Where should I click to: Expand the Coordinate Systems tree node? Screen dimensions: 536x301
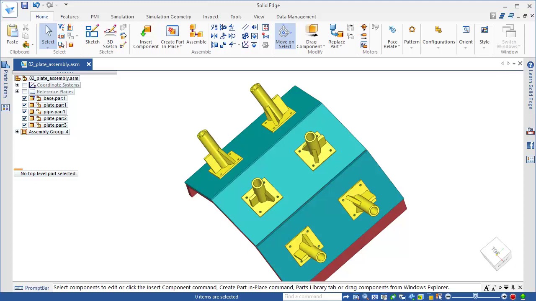click(17, 85)
